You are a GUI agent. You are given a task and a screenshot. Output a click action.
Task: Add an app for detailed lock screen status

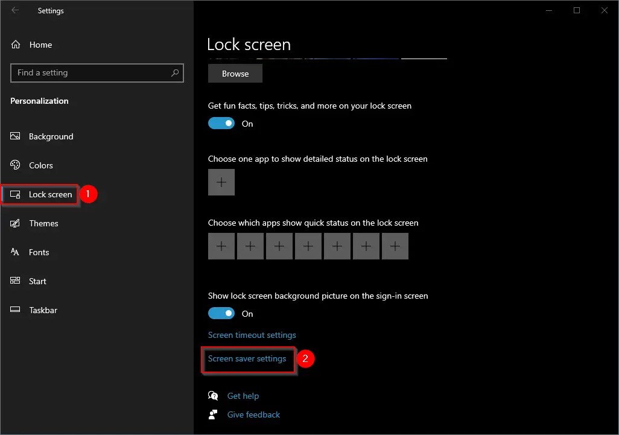click(221, 182)
